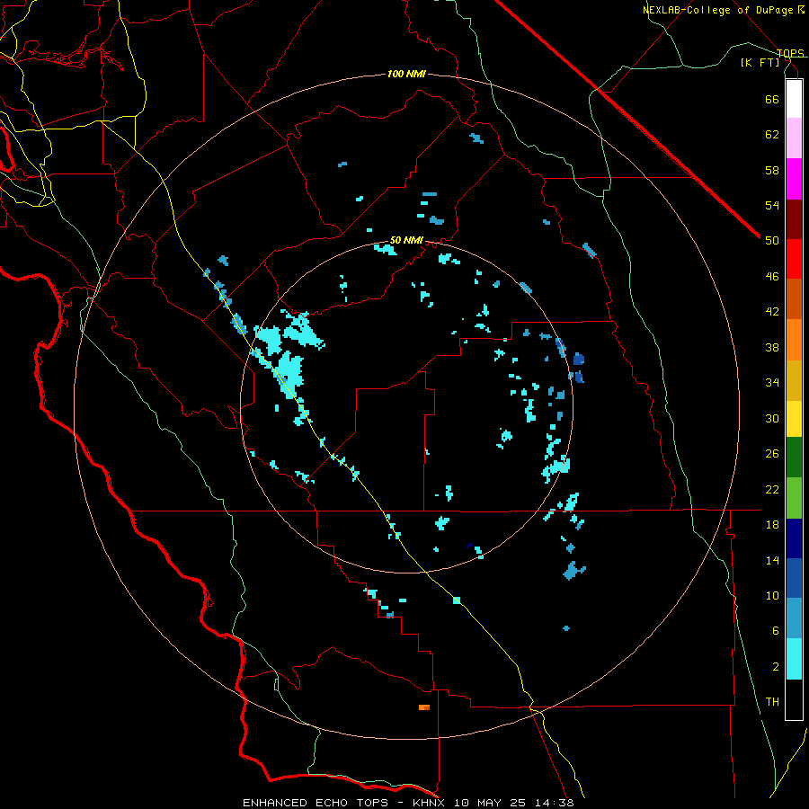
Task: Click the 100 NMI range ring label
Action: [406, 75]
